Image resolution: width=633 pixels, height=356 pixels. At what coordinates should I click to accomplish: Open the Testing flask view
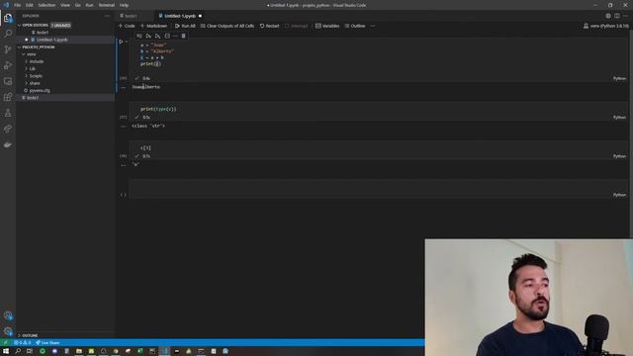[x=8, y=113]
